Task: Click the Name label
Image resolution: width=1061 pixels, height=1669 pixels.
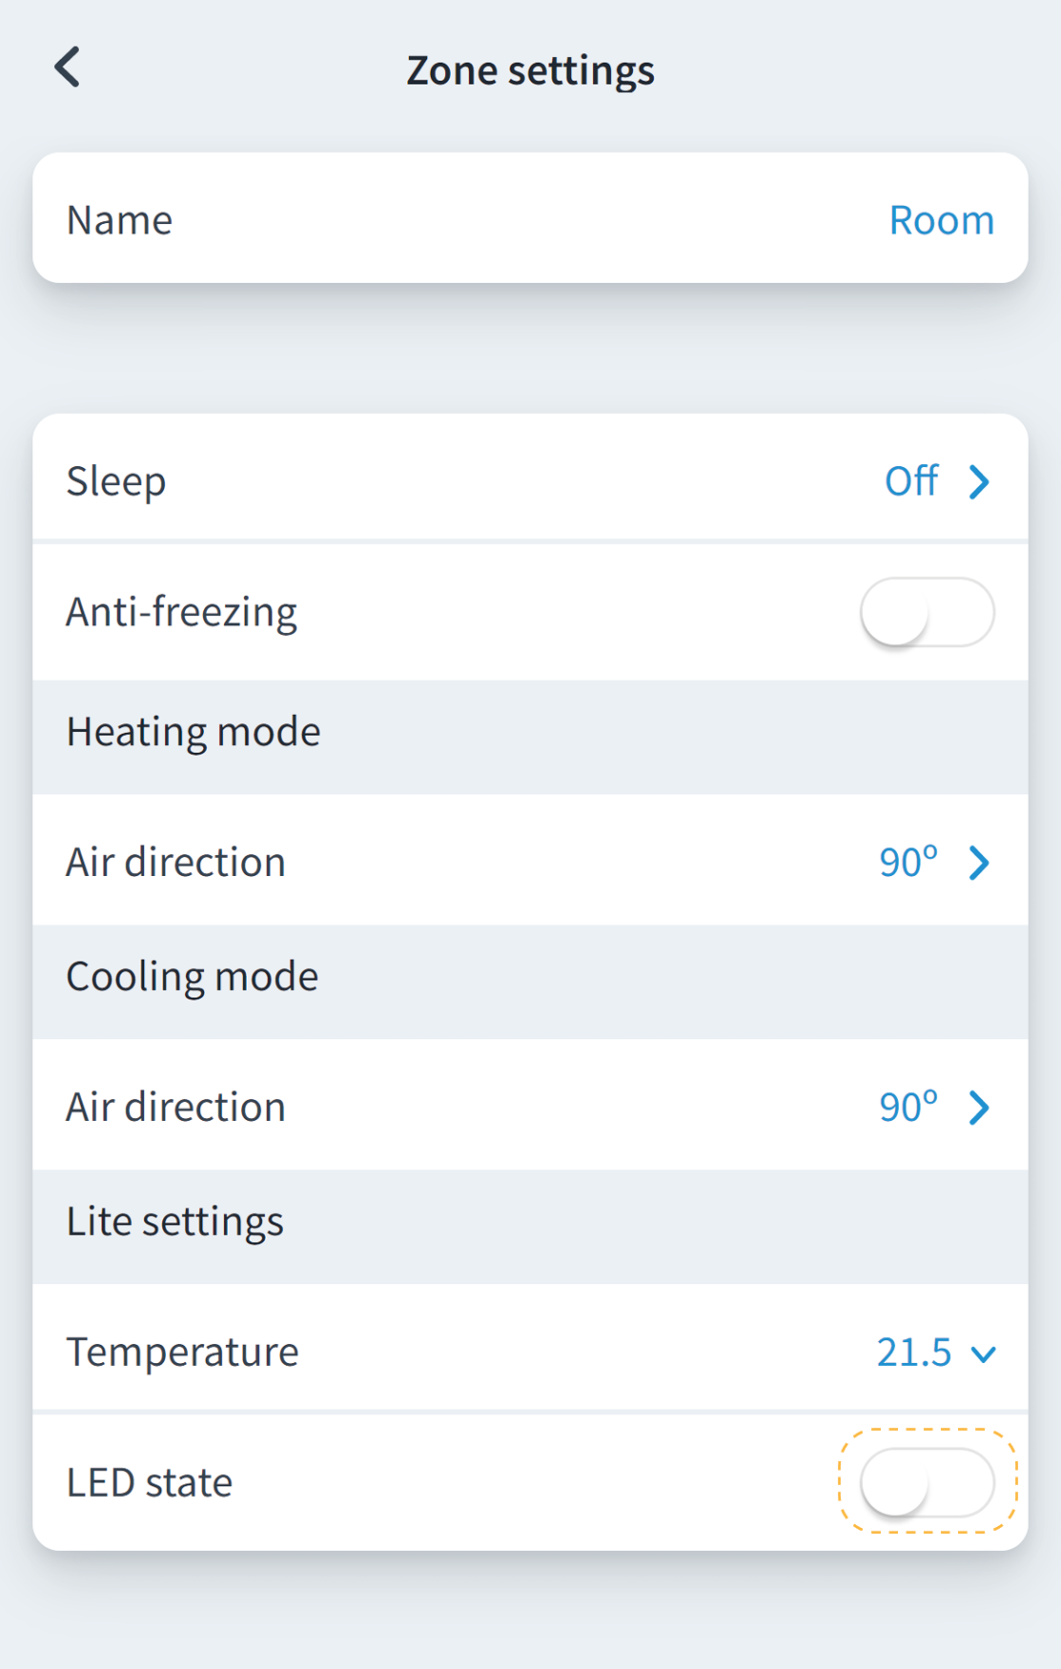Action: (119, 220)
